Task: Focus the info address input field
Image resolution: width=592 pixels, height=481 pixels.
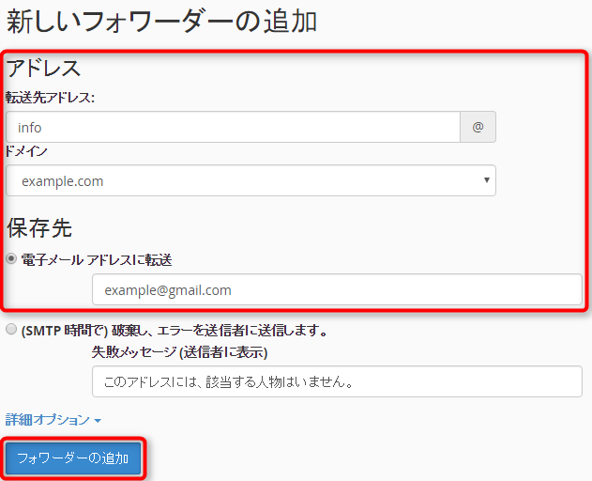Action: tap(233, 128)
